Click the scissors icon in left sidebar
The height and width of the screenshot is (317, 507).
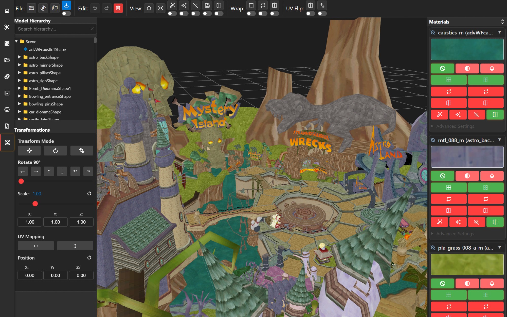coord(7,27)
